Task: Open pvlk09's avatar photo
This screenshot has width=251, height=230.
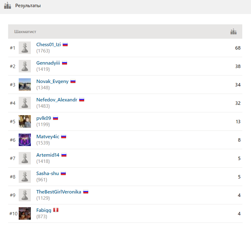Action: click(x=25, y=121)
